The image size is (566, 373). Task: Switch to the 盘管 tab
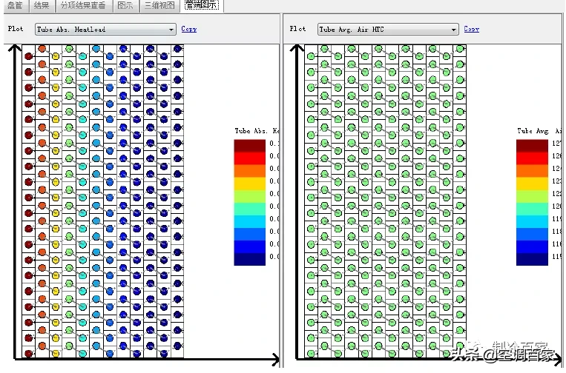pos(15,5)
